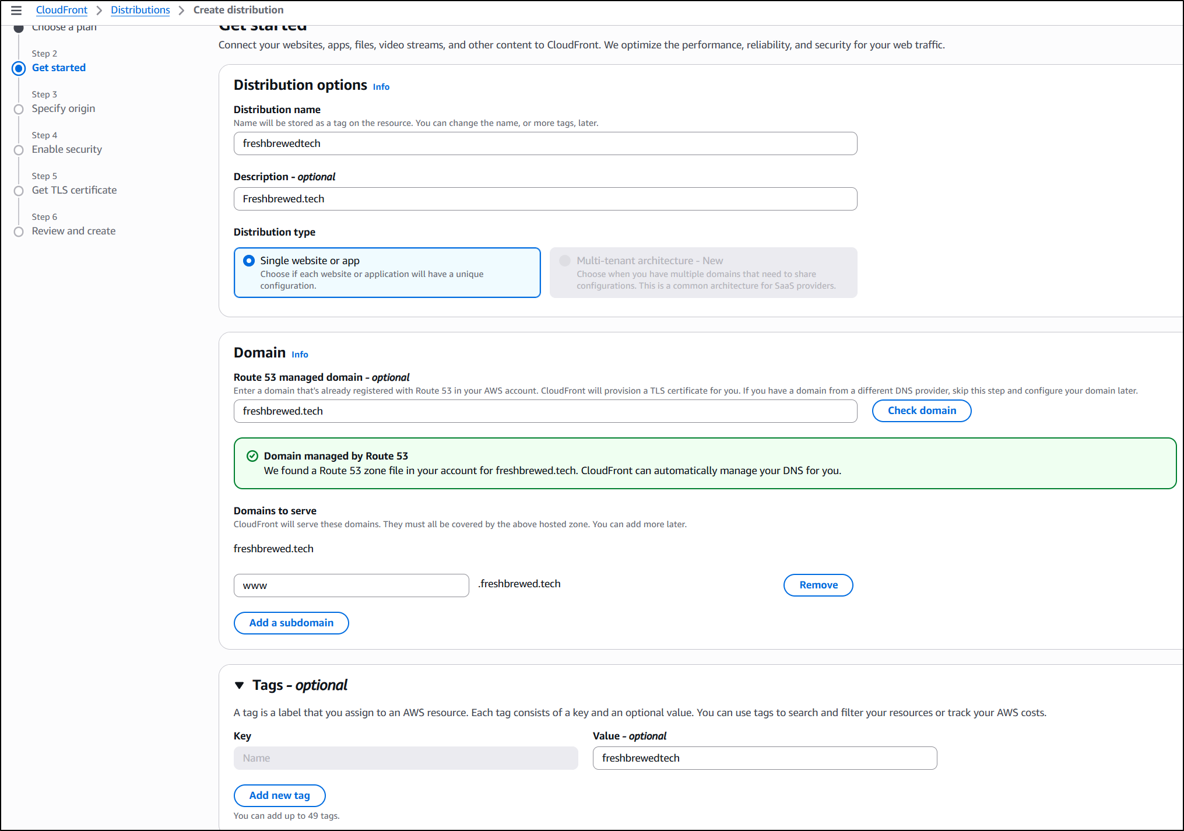Focus the tag Key name field

(x=406, y=758)
